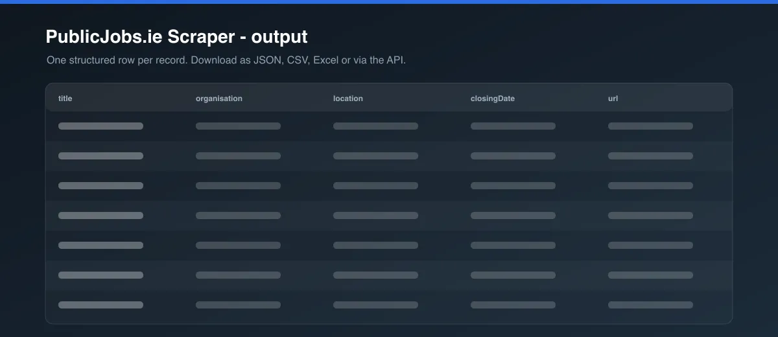The image size is (778, 337).
Task: Click the closingDate column header
Action: 493,99
